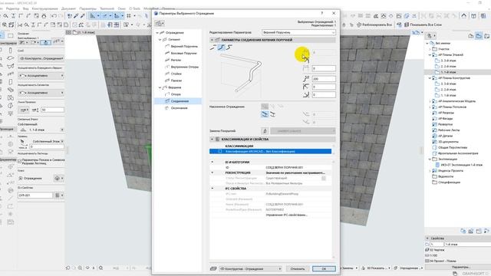Select the syringe inject parameters tool
Screen dimensions: 491x276
(x=82, y=15)
